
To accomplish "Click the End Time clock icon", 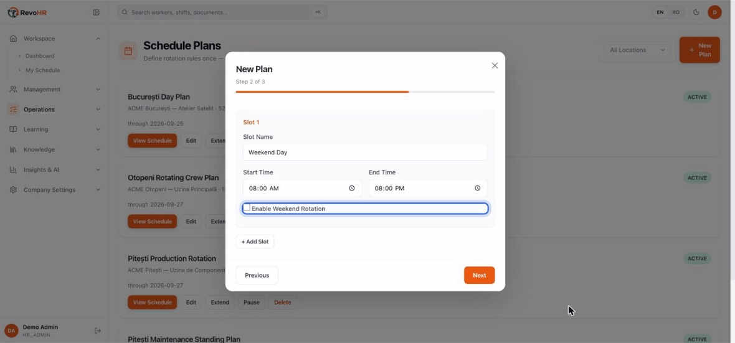I will coord(477,188).
